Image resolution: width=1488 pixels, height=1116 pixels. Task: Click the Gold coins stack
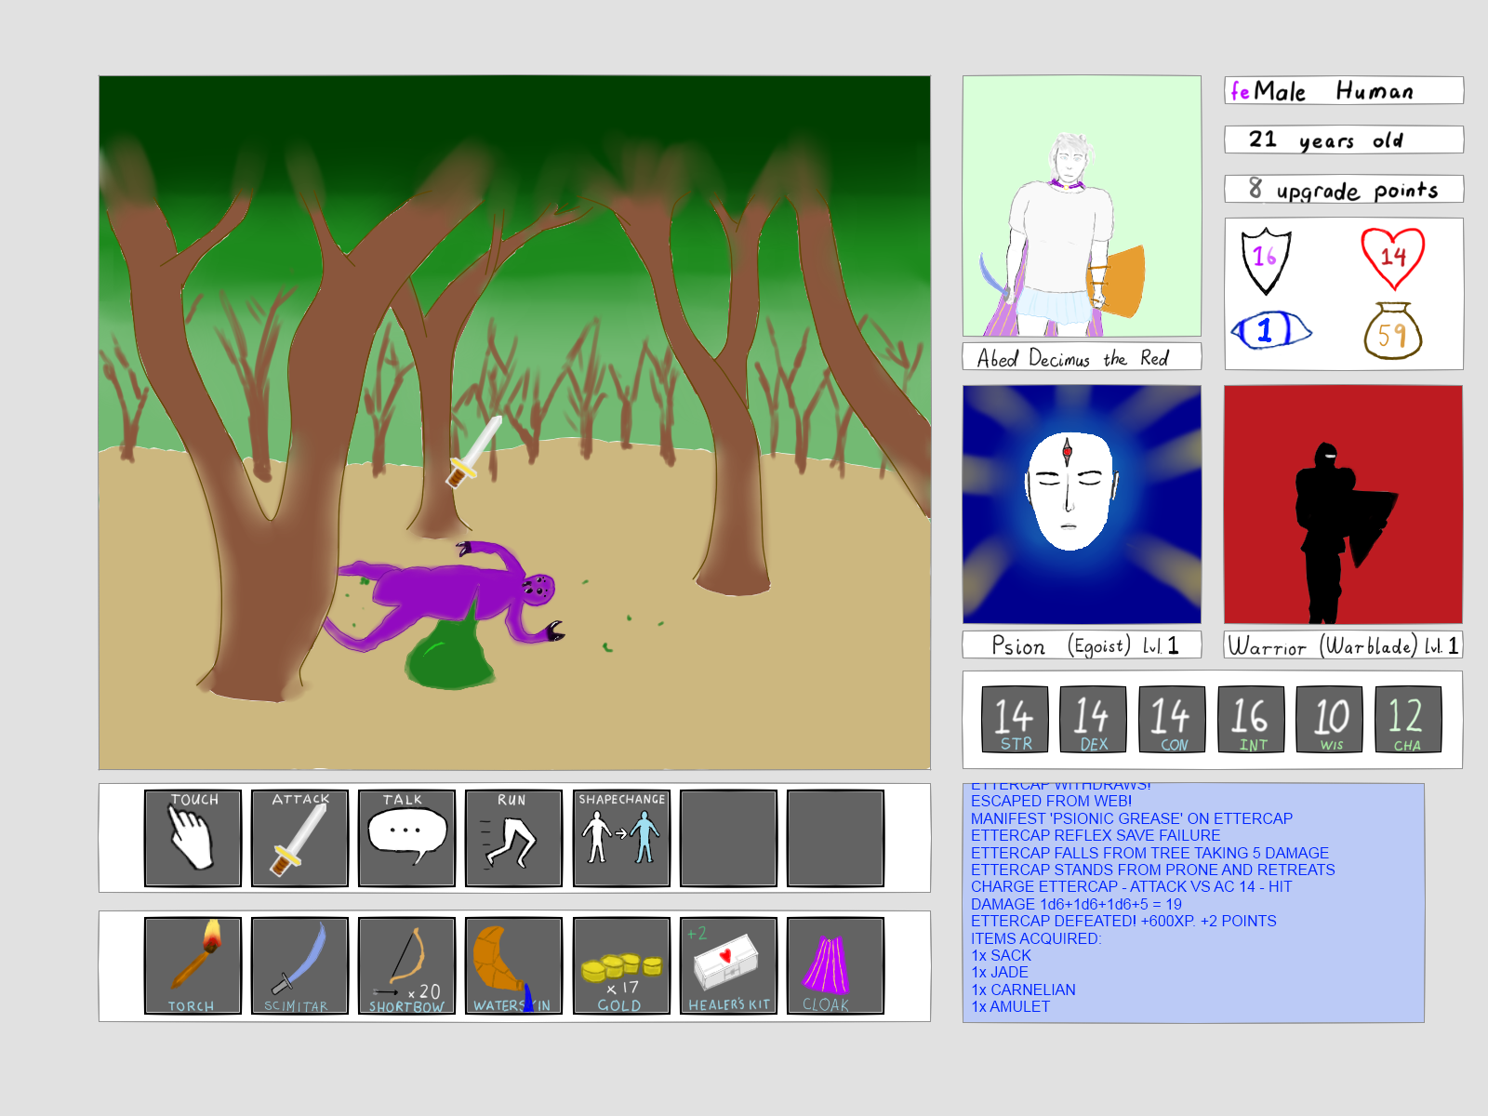pos(621,965)
